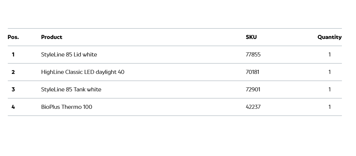Click quantity of BioPlus Thermo 100
Viewport: 356px width, 156px height.
(329, 107)
